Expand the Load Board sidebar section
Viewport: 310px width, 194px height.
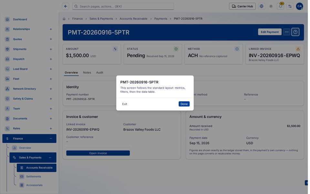(51, 69)
